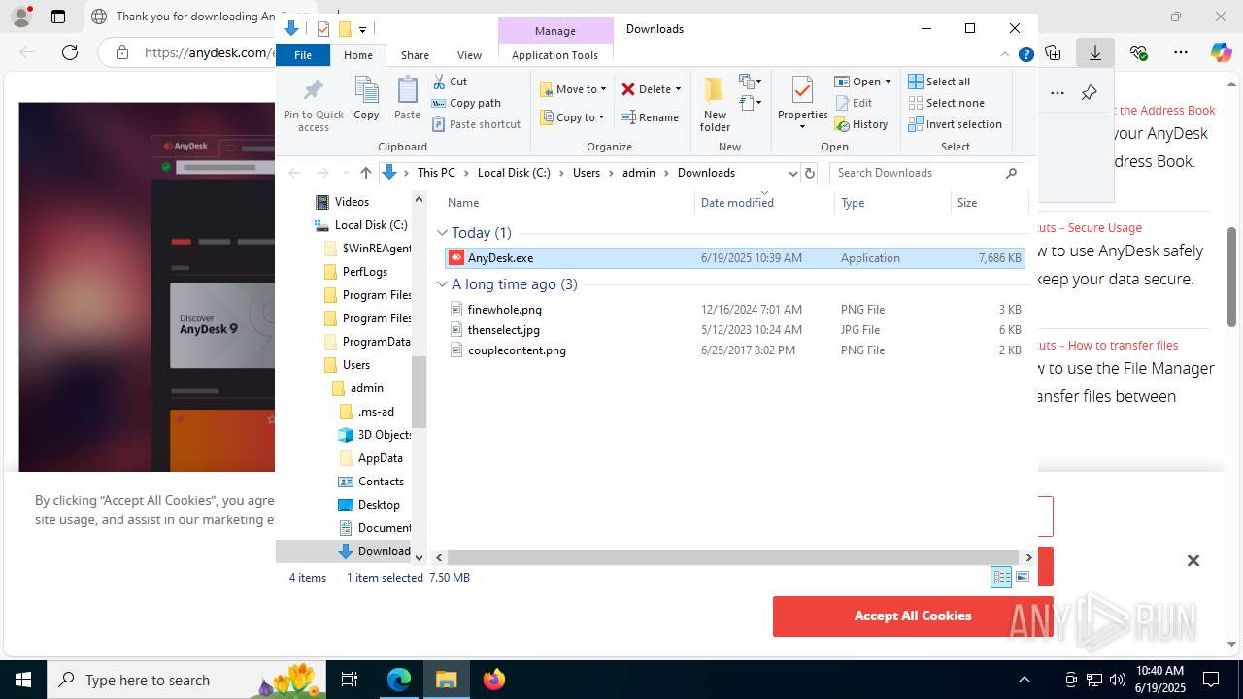1243x699 pixels.
Task: Click Select none
Action: 947,103
